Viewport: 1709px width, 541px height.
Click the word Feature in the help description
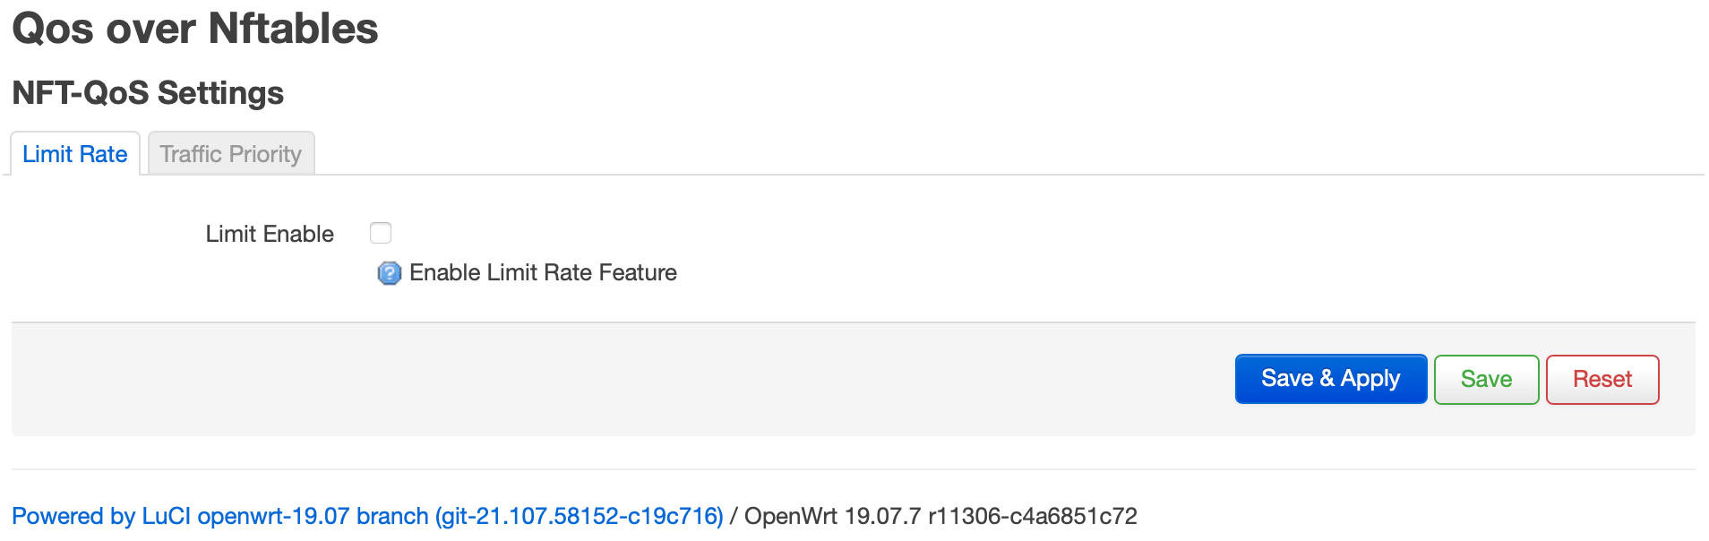[x=638, y=272]
